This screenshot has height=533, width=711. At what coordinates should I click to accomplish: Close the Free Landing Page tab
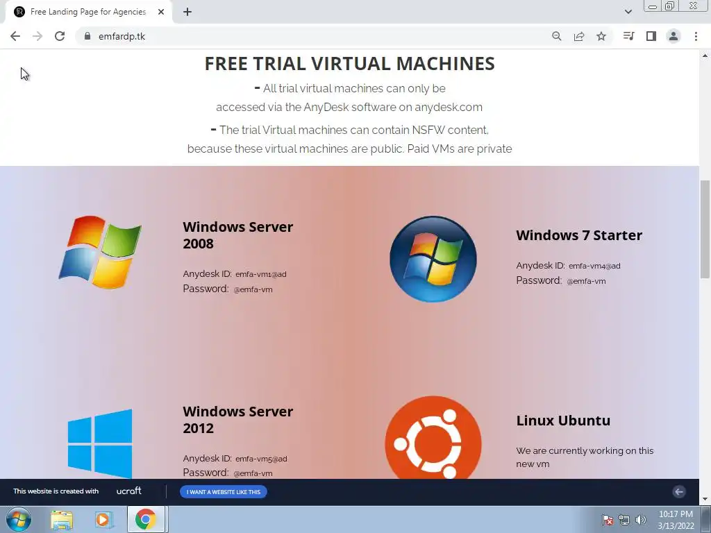pyautogui.click(x=161, y=12)
